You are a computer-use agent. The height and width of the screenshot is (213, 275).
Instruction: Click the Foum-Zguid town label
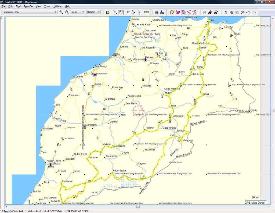click(120, 170)
